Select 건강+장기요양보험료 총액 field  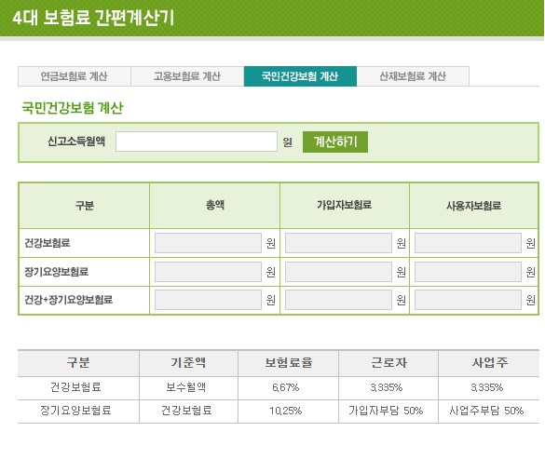(x=208, y=300)
